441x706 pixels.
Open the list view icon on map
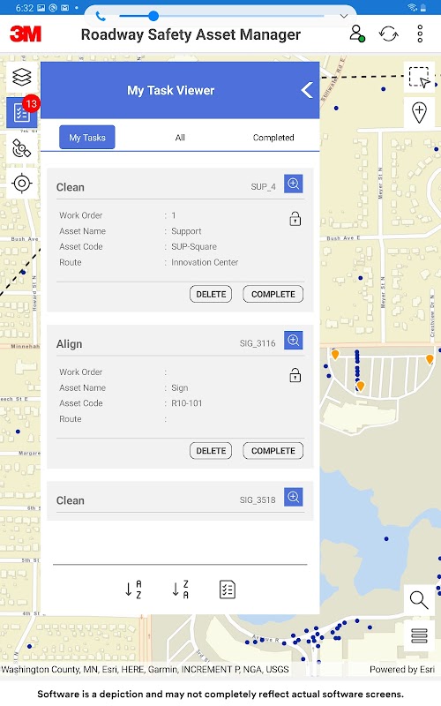point(419,635)
